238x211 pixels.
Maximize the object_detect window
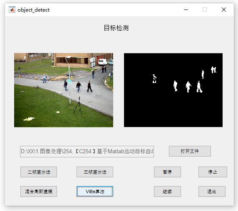[x=205, y=10]
